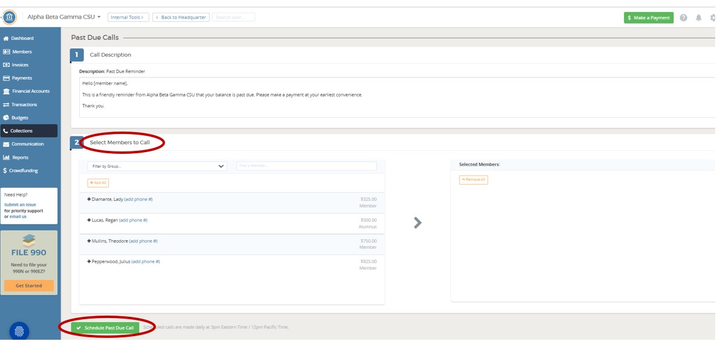Click Schedule Past Due Call button
This screenshot has height=353, width=717.
point(105,328)
